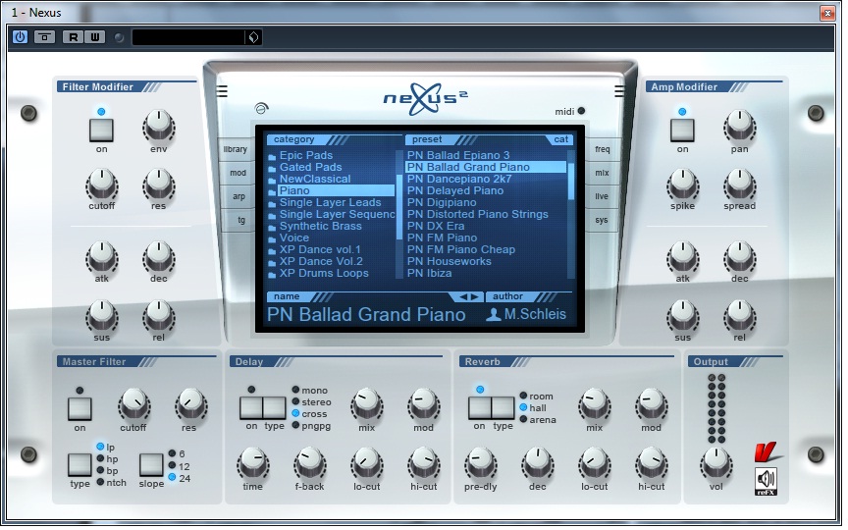Open the freq tab
The width and height of the screenshot is (848, 530).
pyautogui.click(x=602, y=149)
